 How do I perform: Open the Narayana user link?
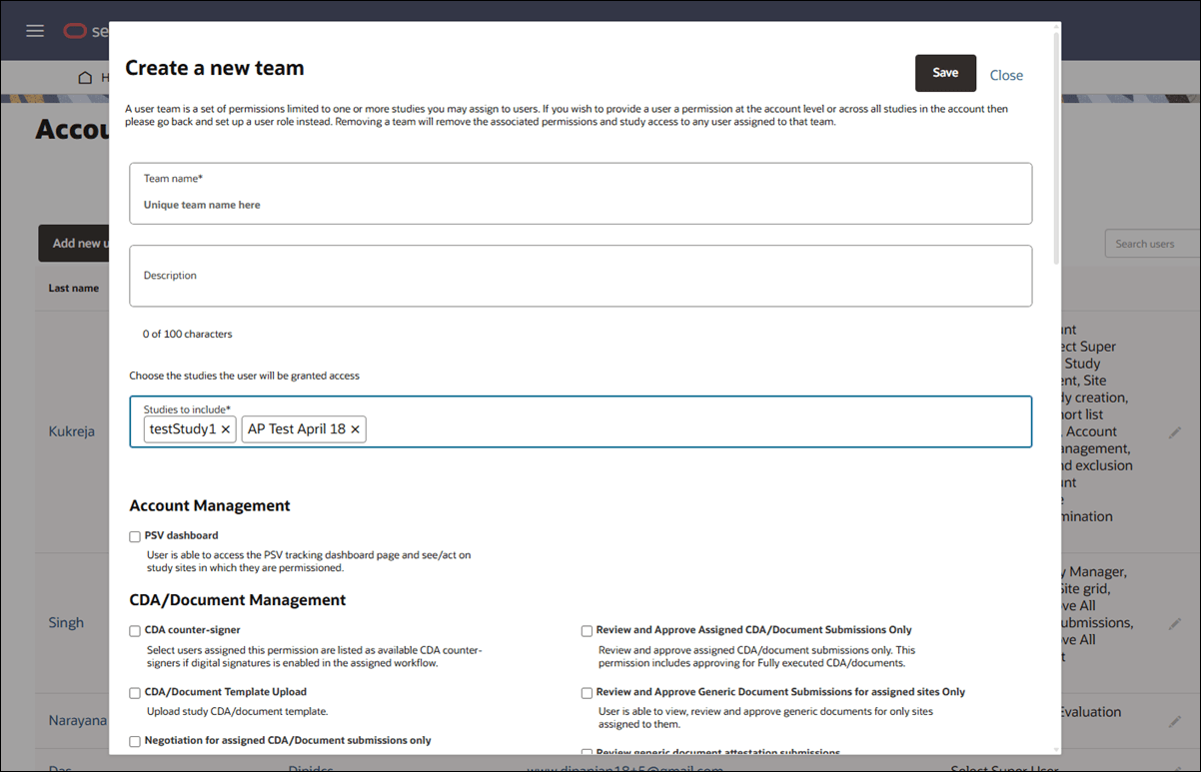[x=78, y=720]
